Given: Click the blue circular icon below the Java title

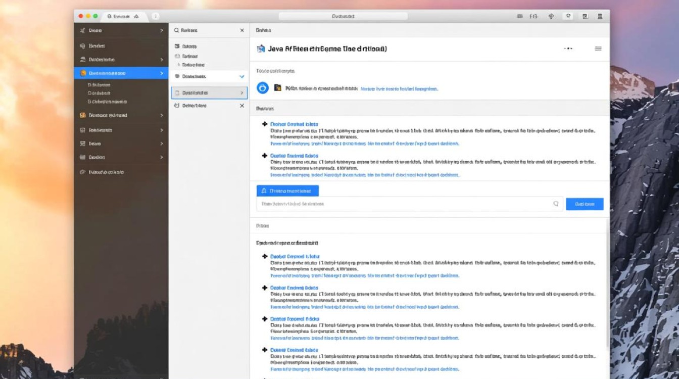Looking at the screenshot, I should click(263, 88).
